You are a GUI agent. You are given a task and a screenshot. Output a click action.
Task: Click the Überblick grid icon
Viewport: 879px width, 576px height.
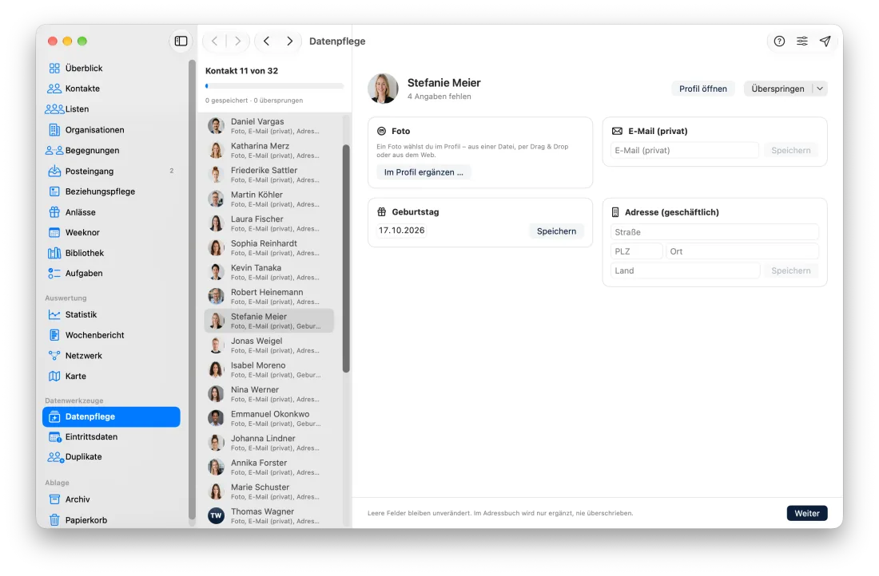coord(54,69)
